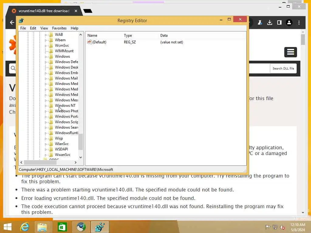Select the Wbem folder icon

coord(51,40)
